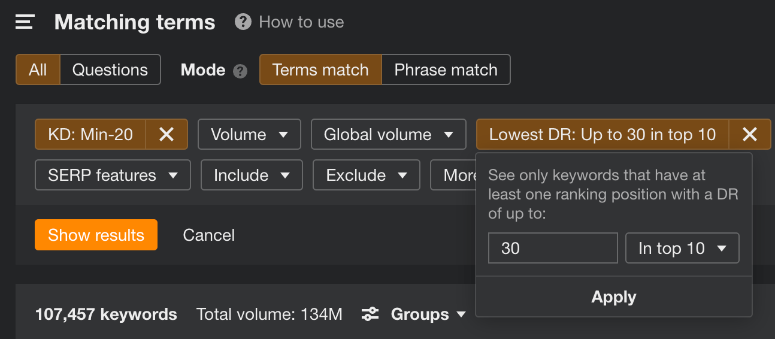Screen dimensions: 775x339
Task: Click the DR value input field
Action: click(x=552, y=248)
